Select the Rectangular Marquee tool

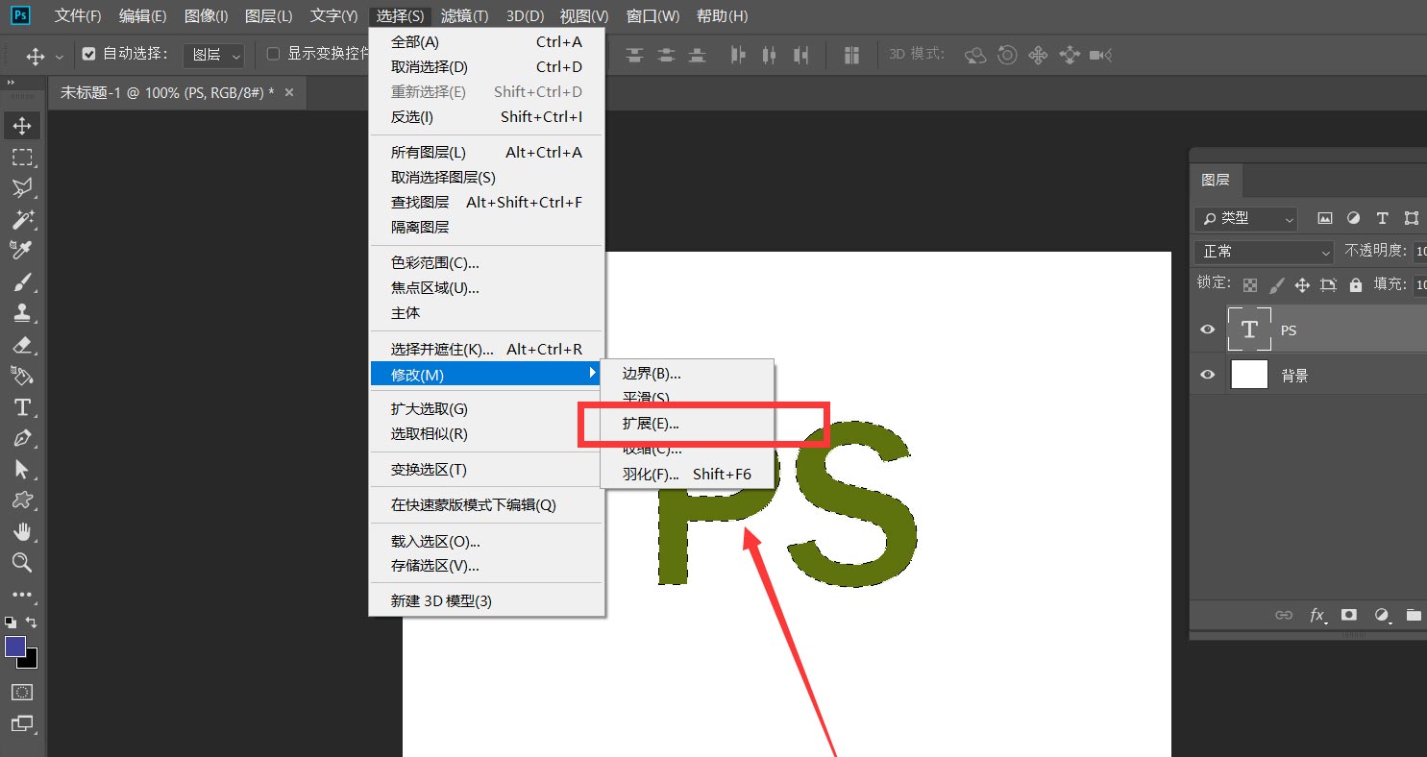click(22, 158)
